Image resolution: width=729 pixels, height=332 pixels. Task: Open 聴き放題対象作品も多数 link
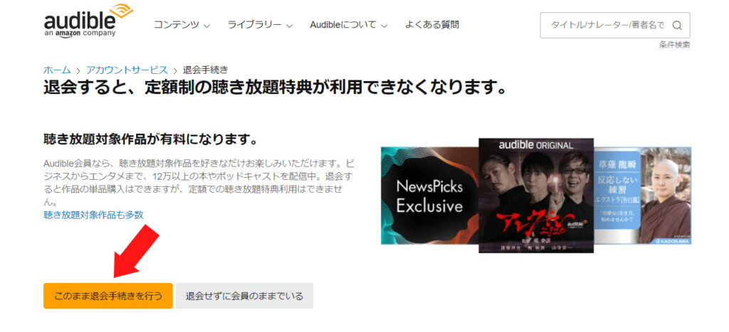93,215
